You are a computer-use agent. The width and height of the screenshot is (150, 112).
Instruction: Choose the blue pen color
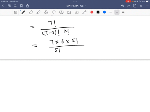pos(104,12)
